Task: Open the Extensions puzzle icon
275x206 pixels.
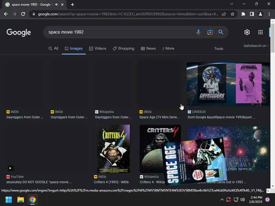Action: 243,14
